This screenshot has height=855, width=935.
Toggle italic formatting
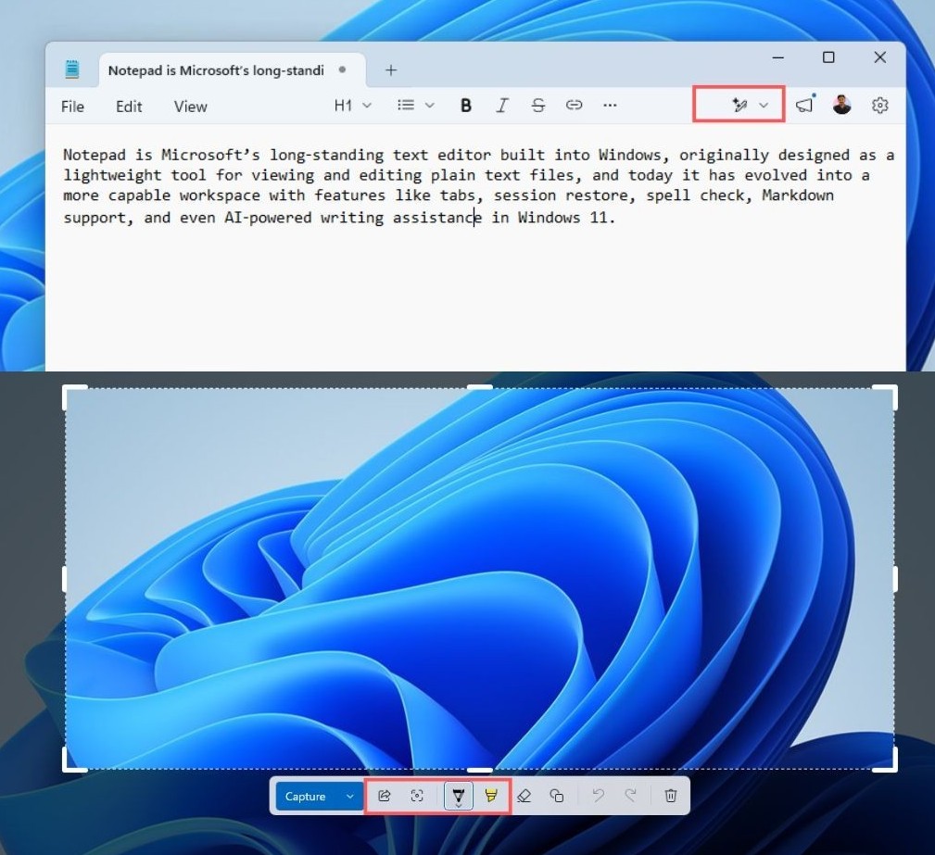(501, 105)
